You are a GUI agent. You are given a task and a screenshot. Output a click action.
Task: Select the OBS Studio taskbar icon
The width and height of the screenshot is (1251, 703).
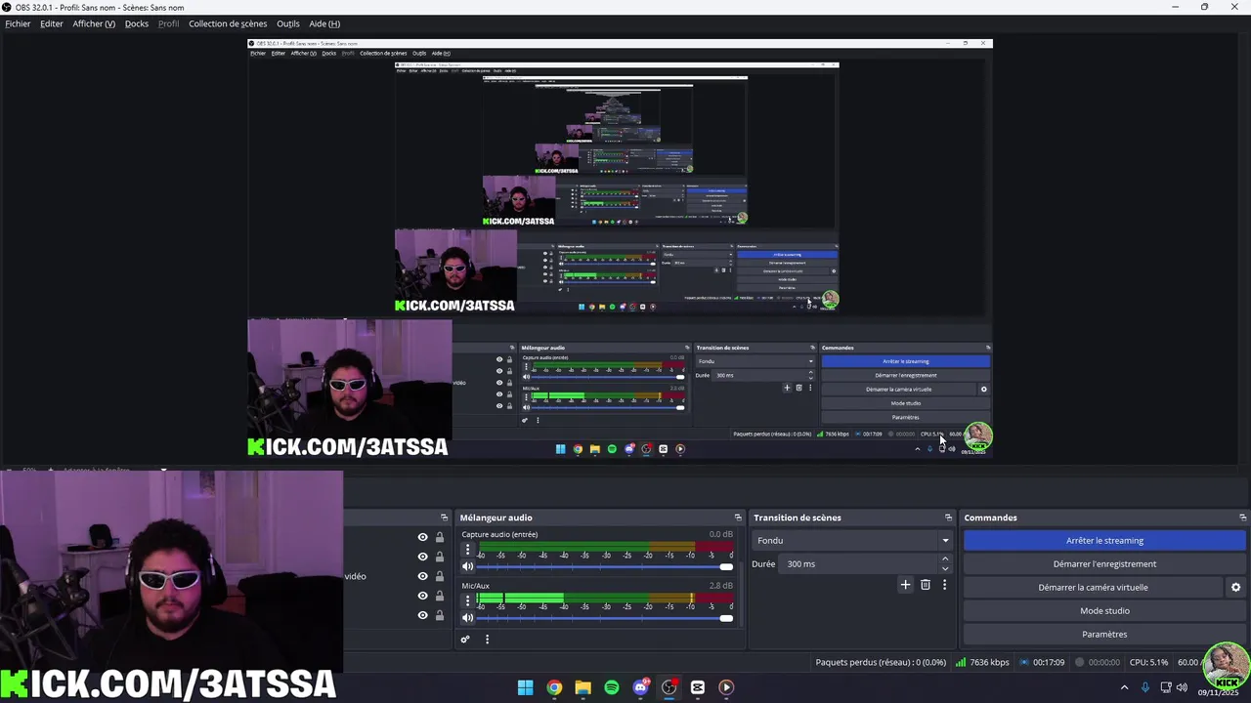[x=669, y=687]
